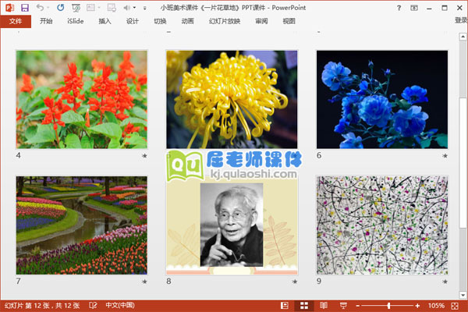Open the 动画 ribbon tab
Image resolution: width=468 pixels, height=312 pixels.
pyautogui.click(x=187, y=21)
